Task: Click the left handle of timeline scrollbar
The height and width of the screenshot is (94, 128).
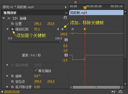Action: [71, 87]
